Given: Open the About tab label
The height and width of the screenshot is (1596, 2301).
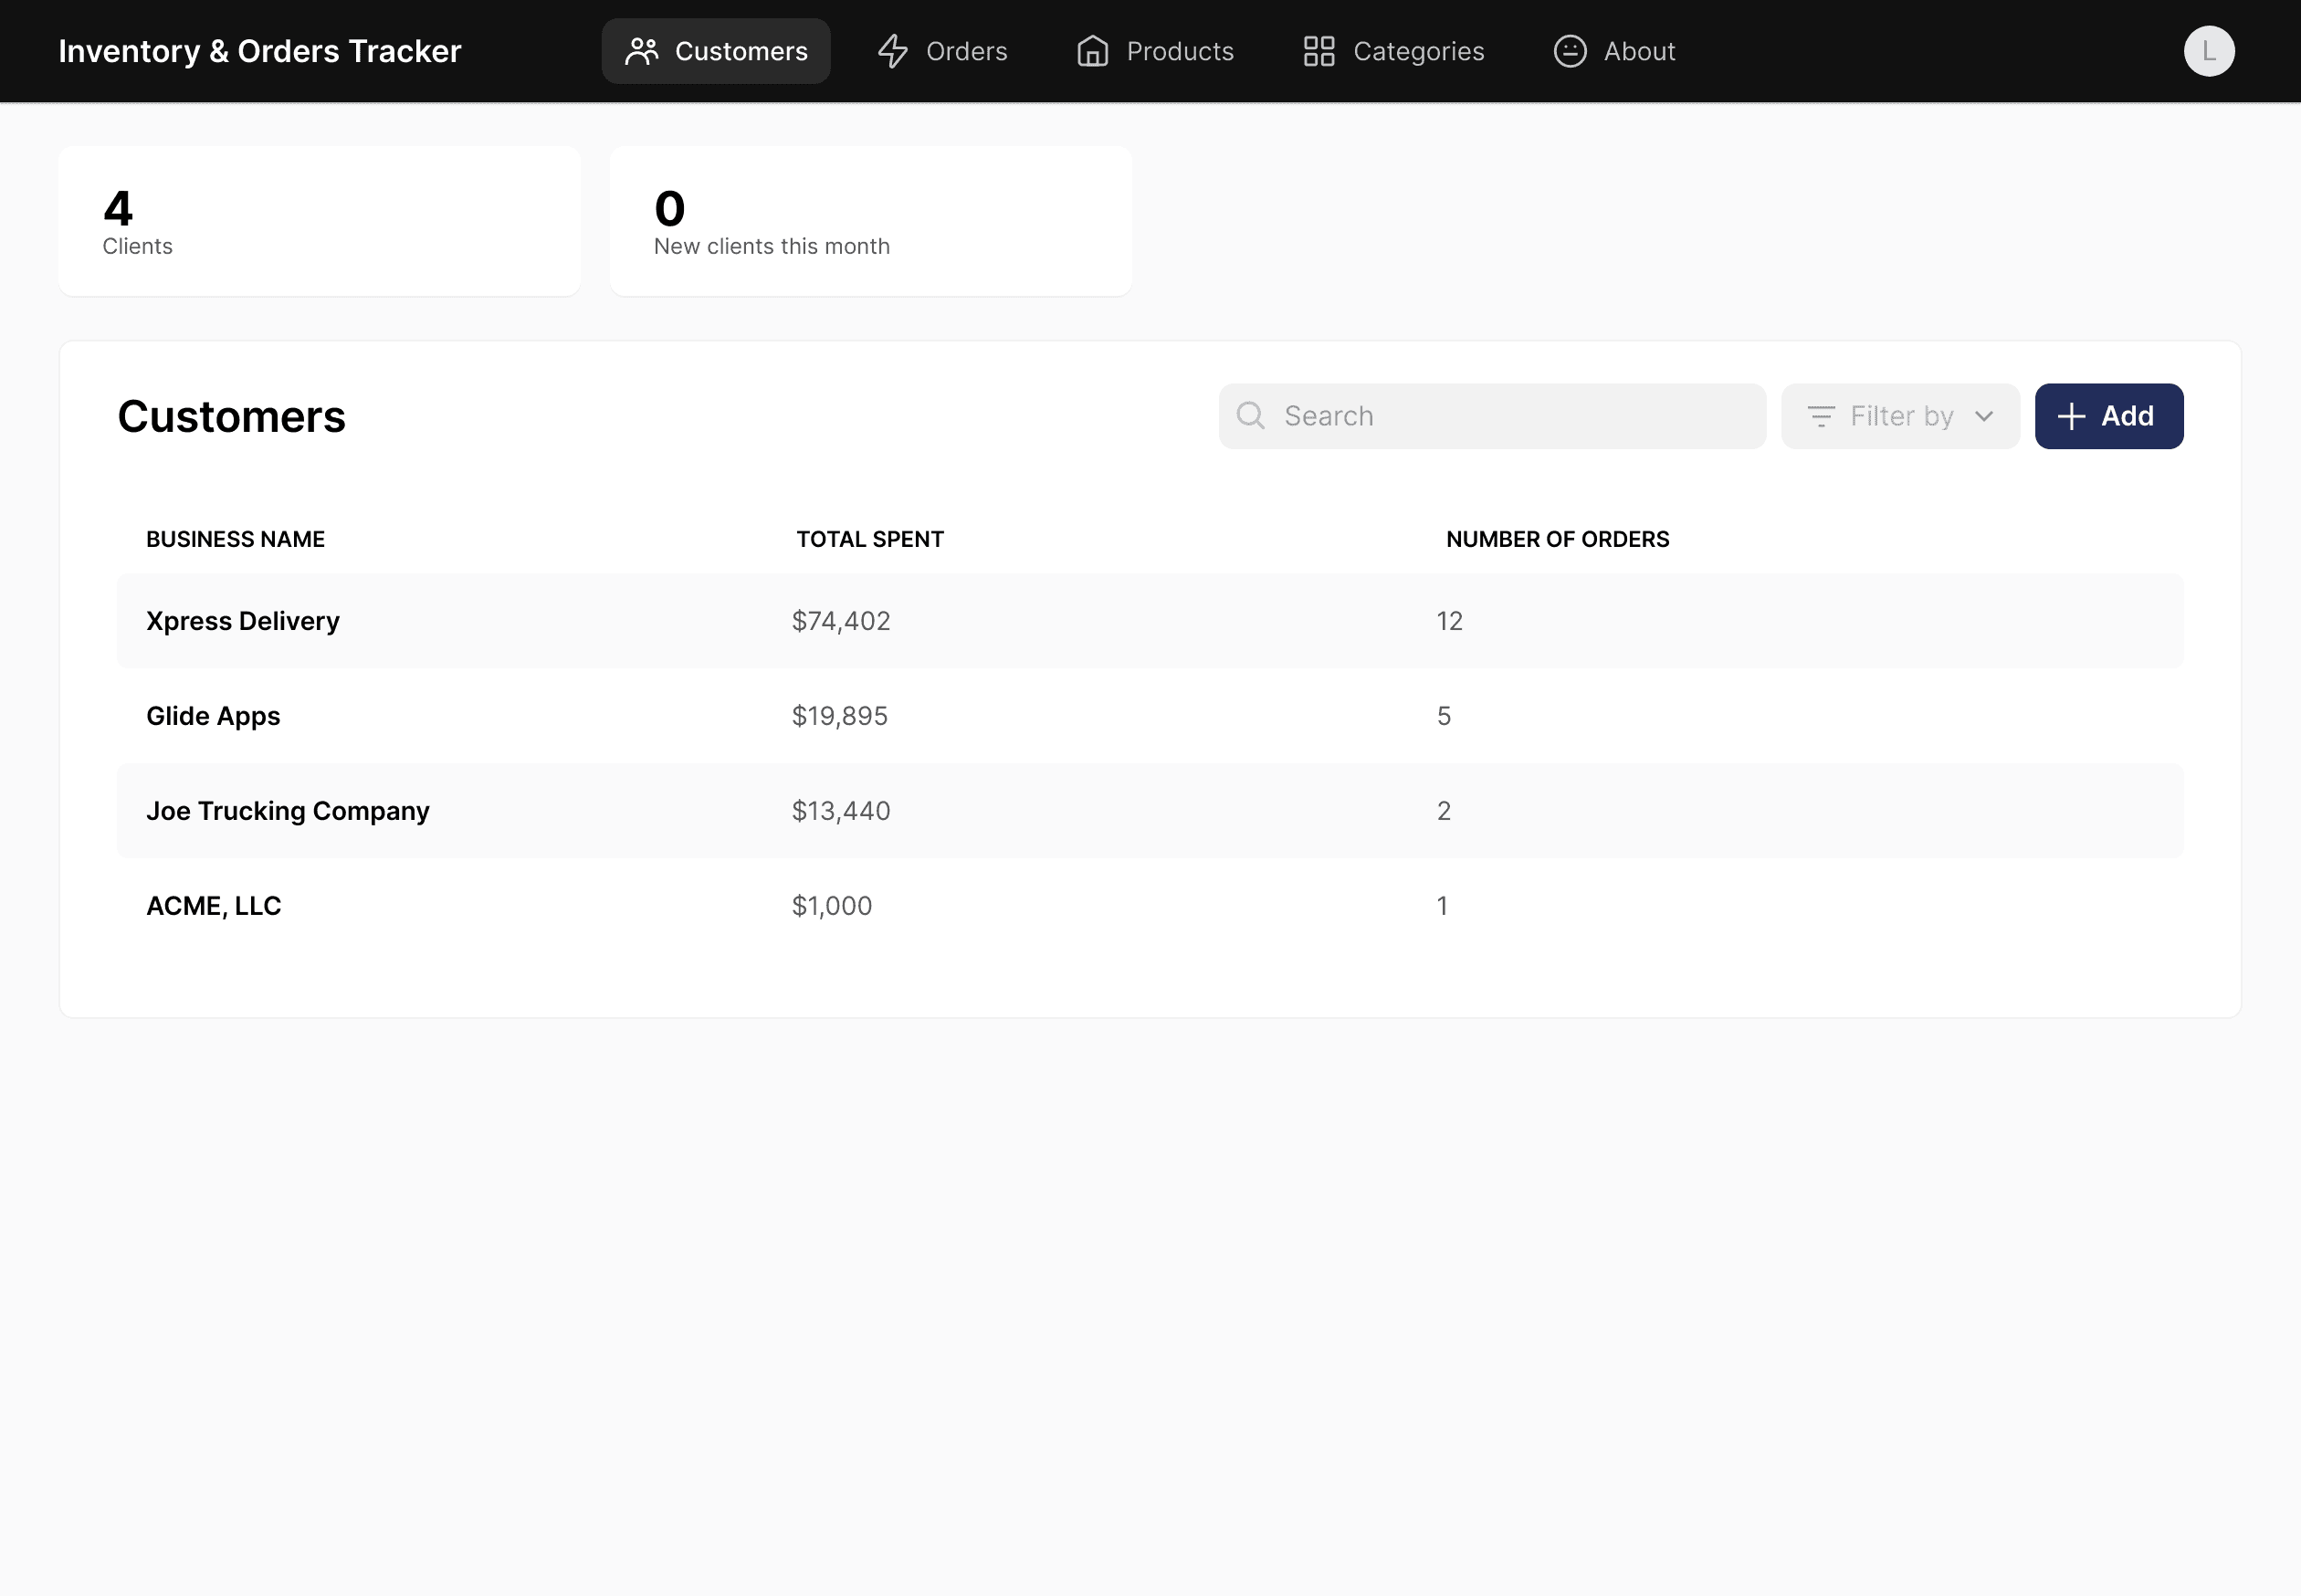Looking at the screenshot, I should coord(1639,51).
